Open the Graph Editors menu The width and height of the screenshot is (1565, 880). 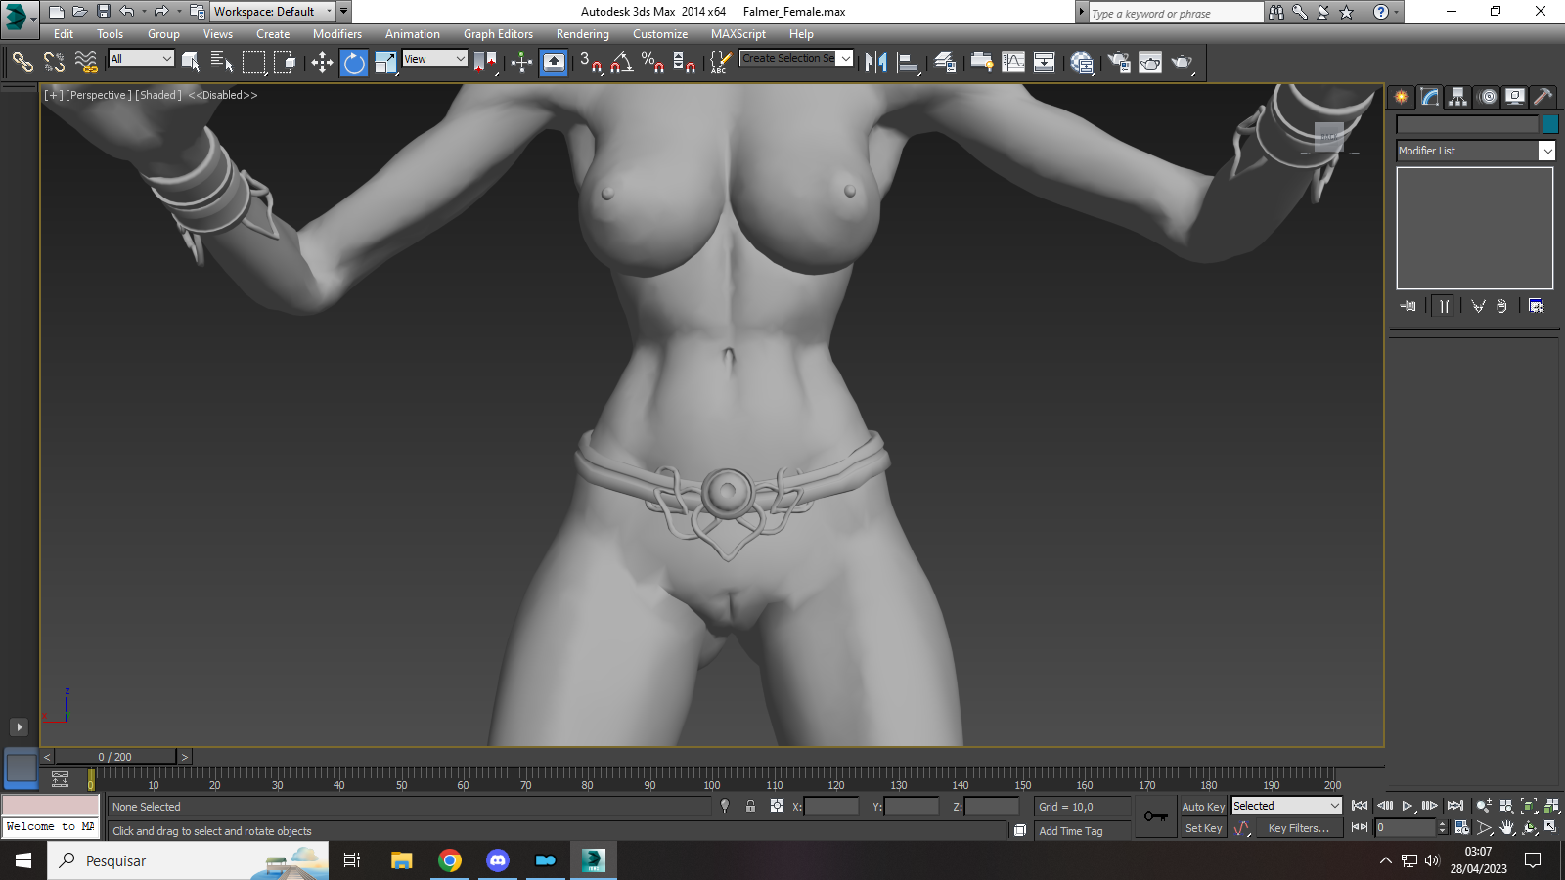click(x=498, y=33)
